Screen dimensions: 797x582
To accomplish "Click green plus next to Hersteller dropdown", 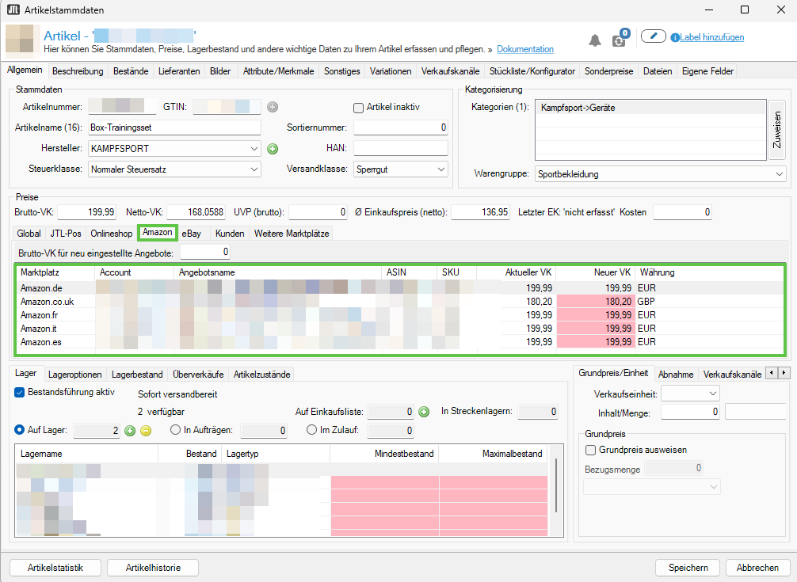I will point(273,148).
